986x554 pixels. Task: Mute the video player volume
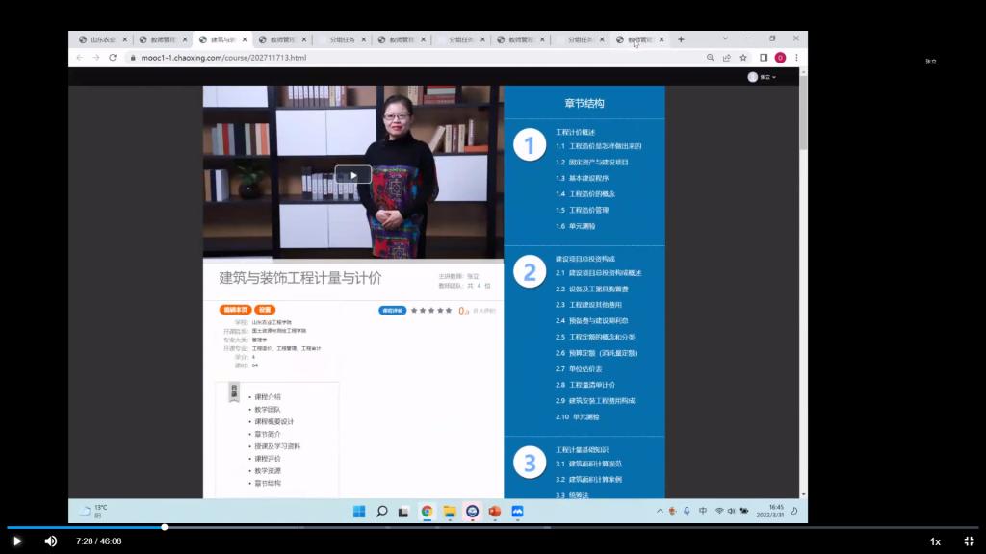click(51, 541)
